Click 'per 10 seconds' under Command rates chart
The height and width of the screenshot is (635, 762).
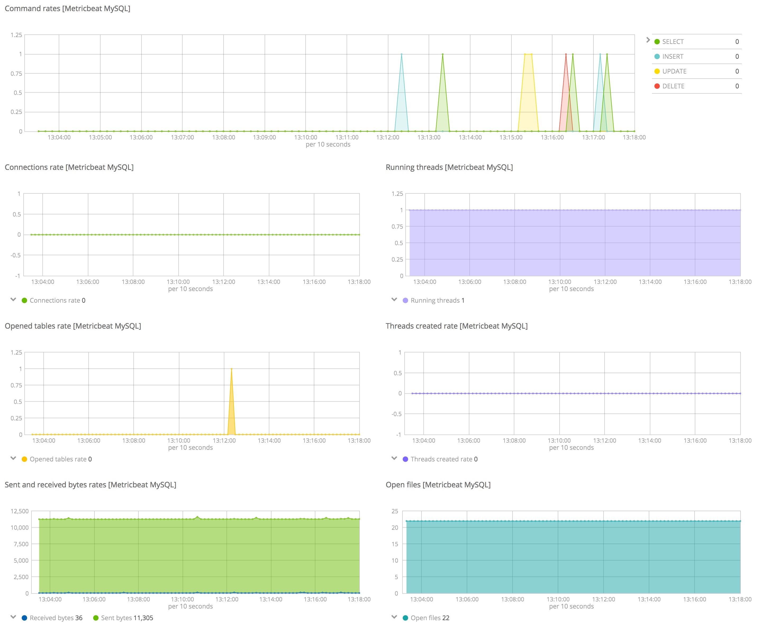328,144
